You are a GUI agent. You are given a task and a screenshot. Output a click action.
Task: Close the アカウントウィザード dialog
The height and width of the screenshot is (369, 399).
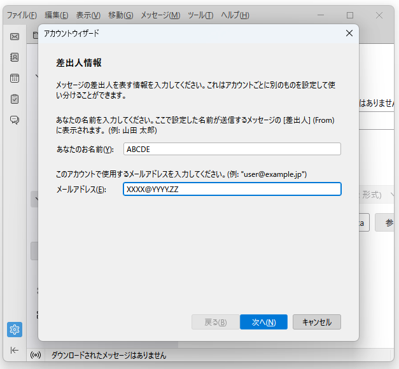tap(349, 33)
